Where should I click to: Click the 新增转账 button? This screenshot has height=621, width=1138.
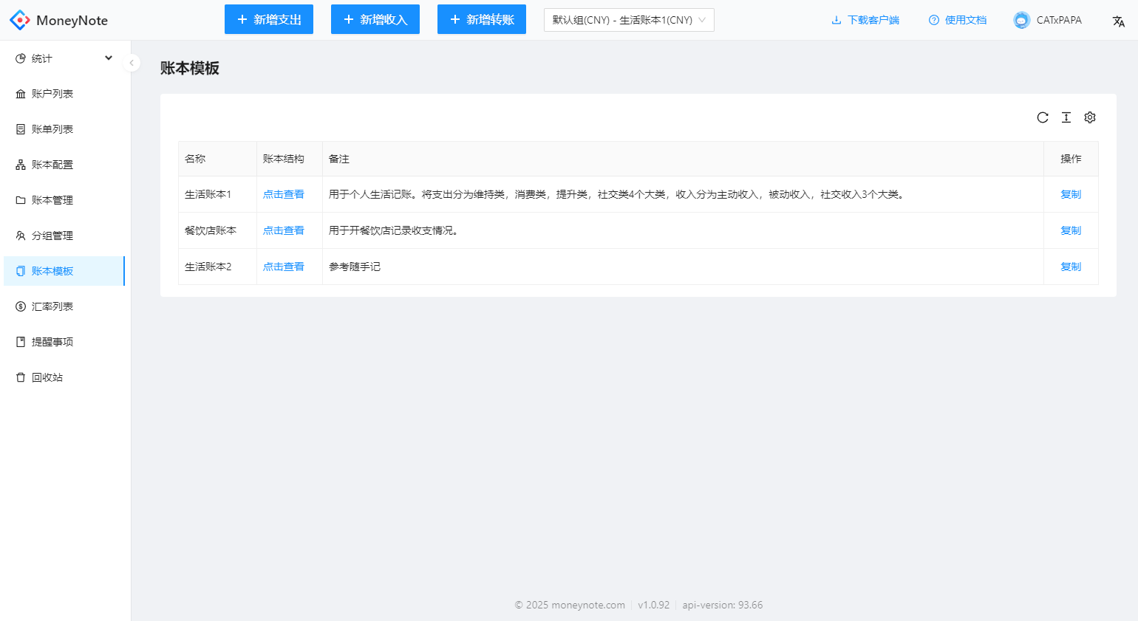coord(482,19)
